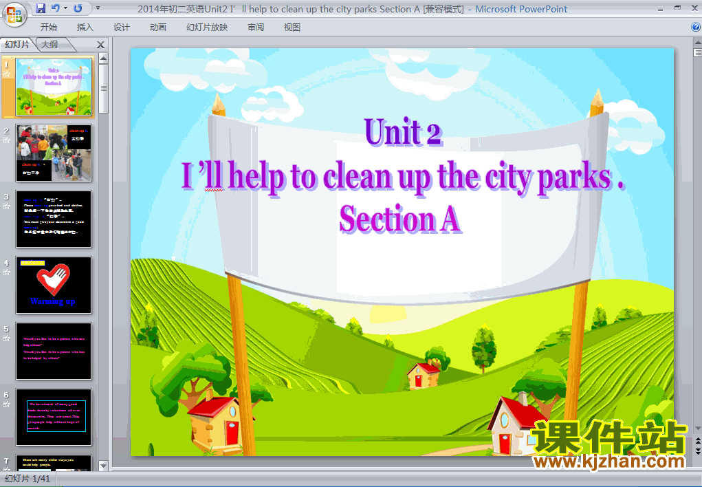Click thumbnail pane scroll up arrow
The image size is (702, 487).
(103, 58)
